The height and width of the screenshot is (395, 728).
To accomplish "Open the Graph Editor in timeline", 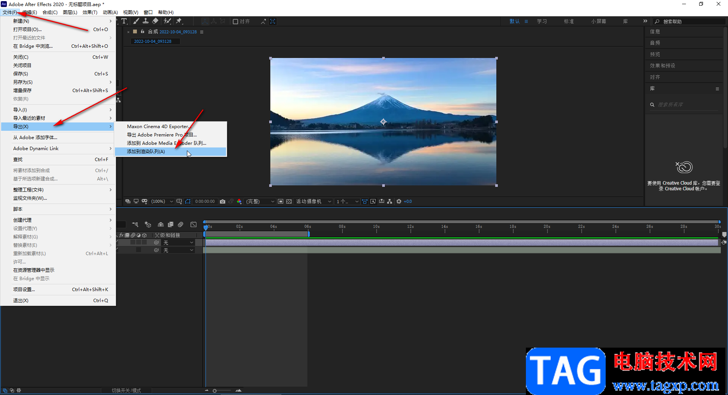I will 193,224.
